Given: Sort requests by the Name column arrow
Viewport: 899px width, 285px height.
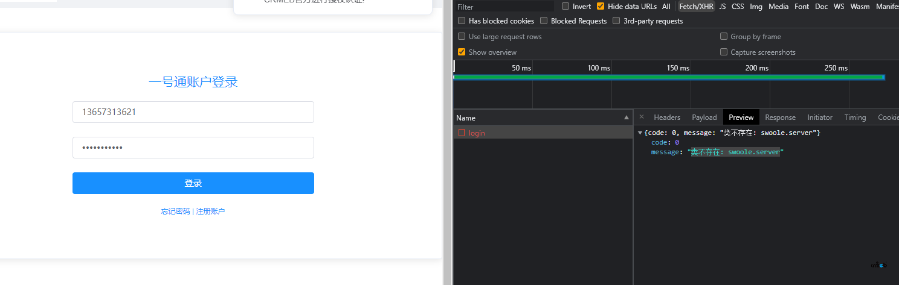Looking at the screenshot, I should click(627, 117).
